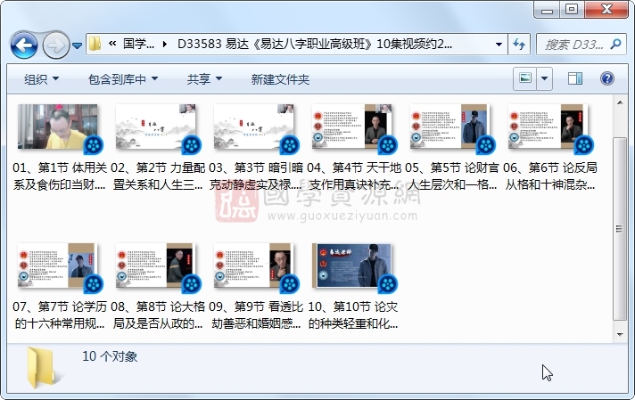The width and height of the screenshot is (635, 400).
Task: Click the search box for D33
Action: [581, 44]
